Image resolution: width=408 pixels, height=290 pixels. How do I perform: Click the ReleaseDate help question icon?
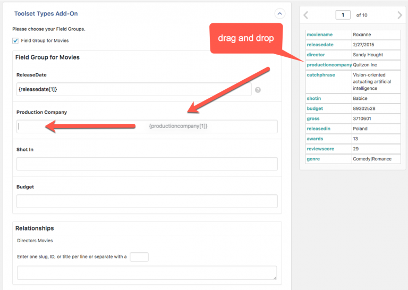tap(258, 90)
